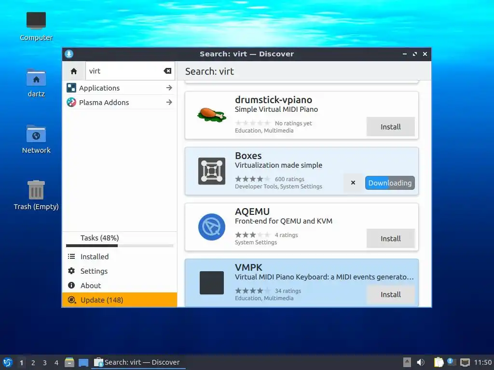494x370 pixels.
Task: Open the Tasks (48%) progress view
Action: point(120,240)
